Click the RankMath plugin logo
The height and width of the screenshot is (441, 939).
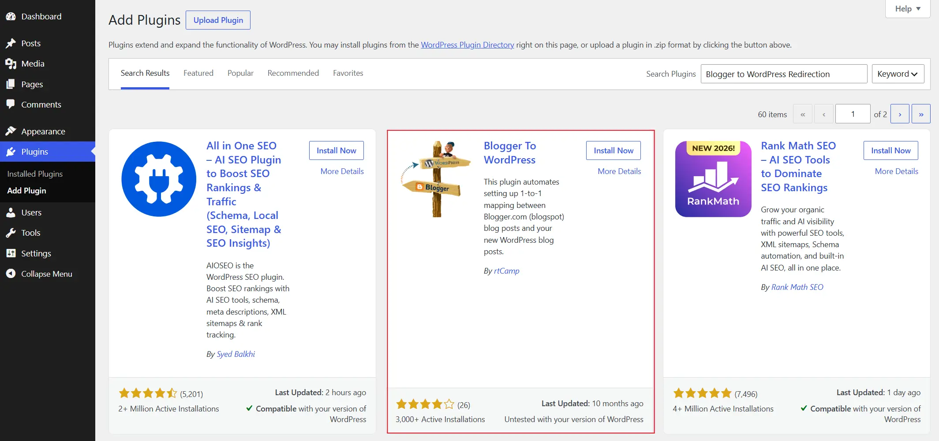[713, 179]
